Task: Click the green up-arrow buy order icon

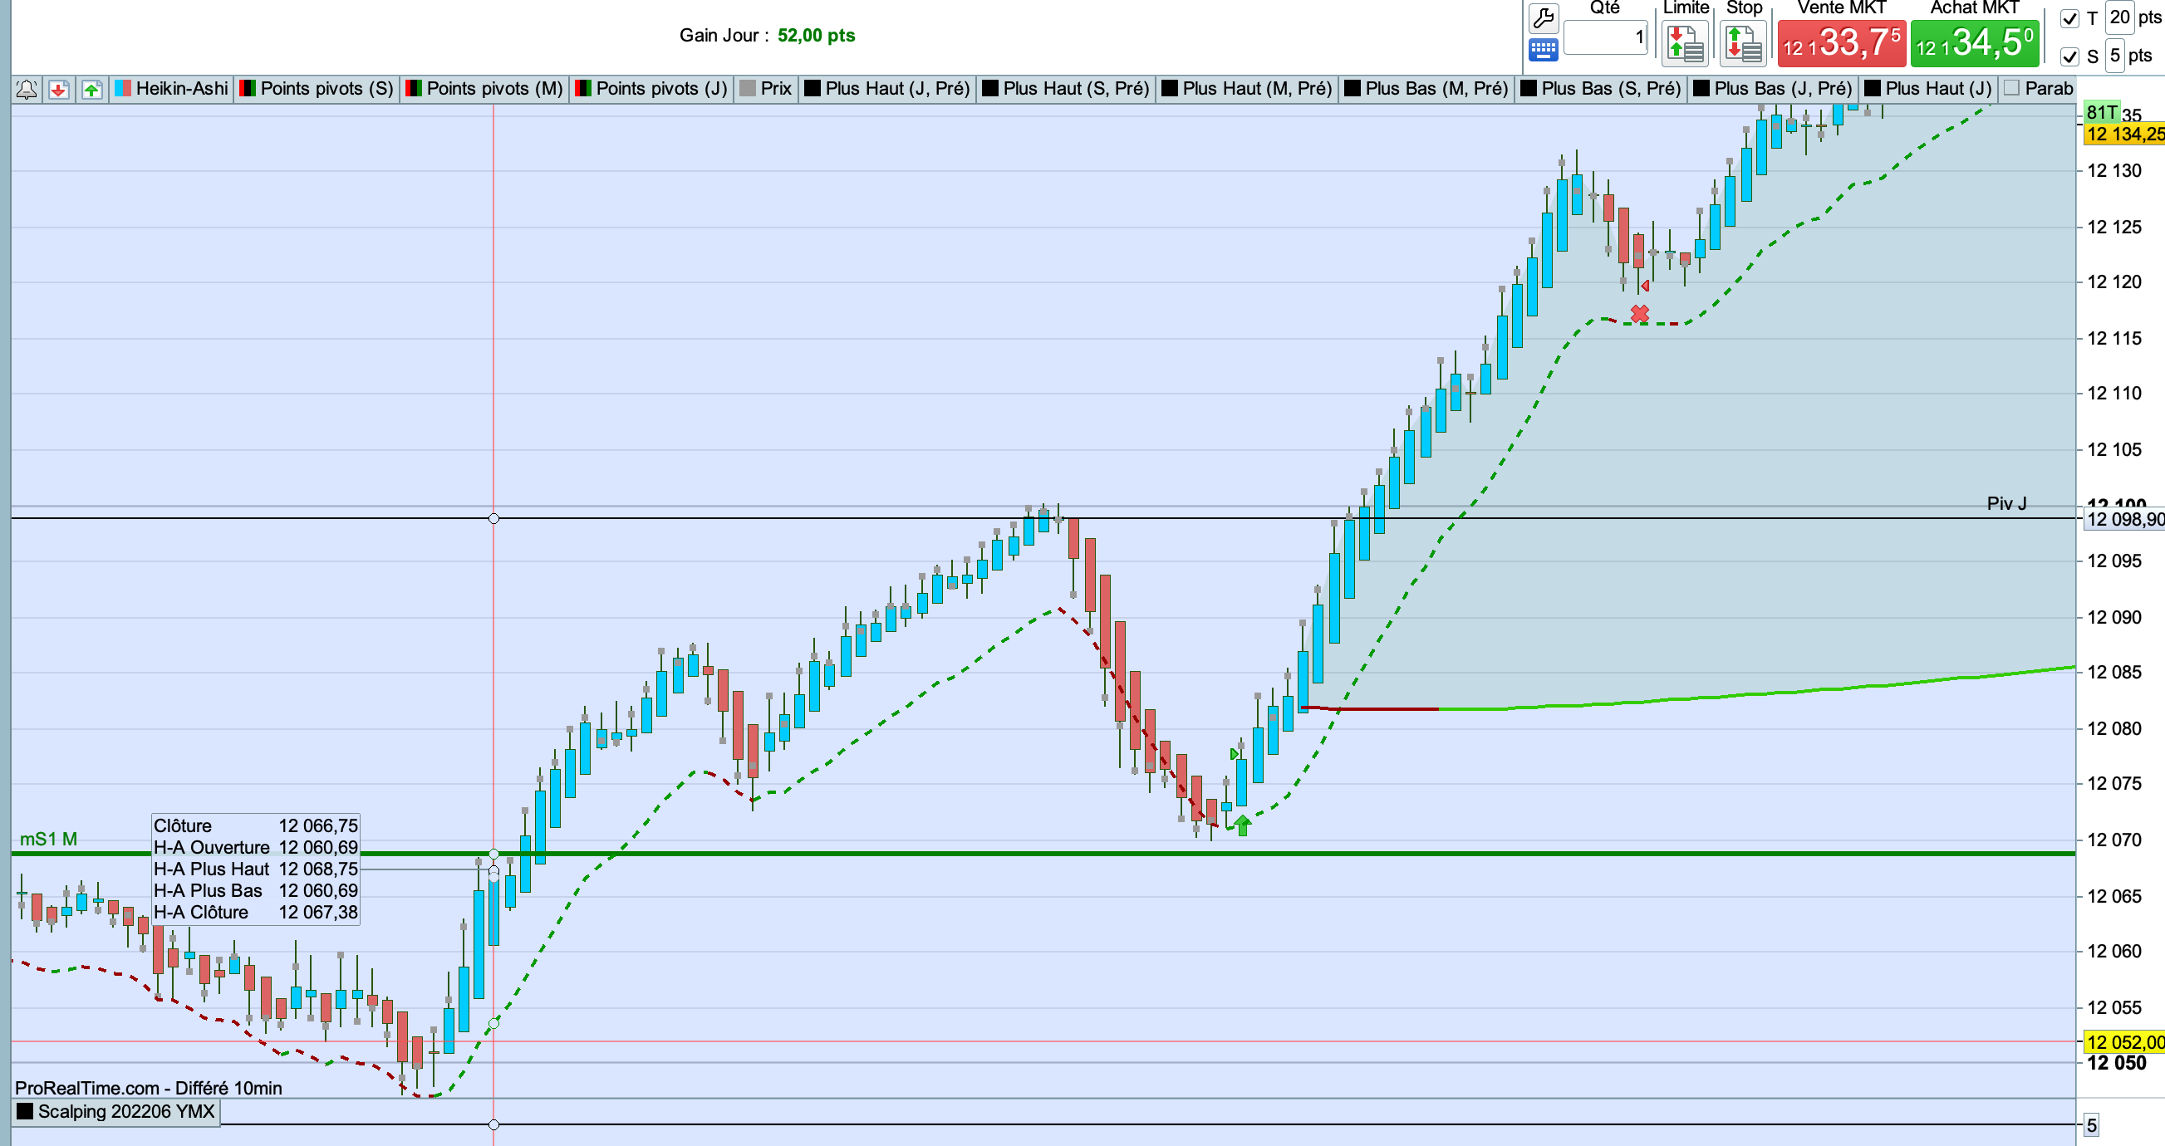Action: pos(91,89)
